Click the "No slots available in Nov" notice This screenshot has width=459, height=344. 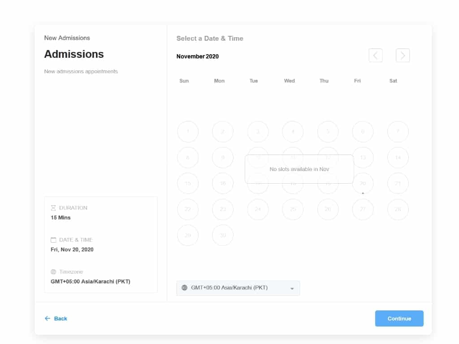pyautogui.click(x=299, y=169)
